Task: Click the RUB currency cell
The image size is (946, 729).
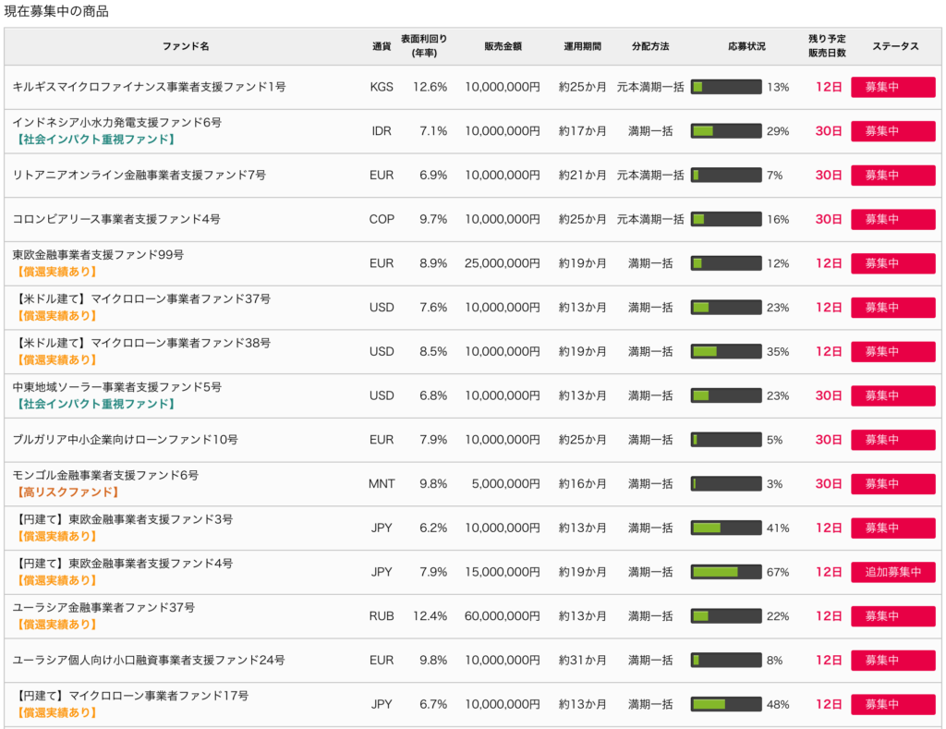Action: pos(382,616)
